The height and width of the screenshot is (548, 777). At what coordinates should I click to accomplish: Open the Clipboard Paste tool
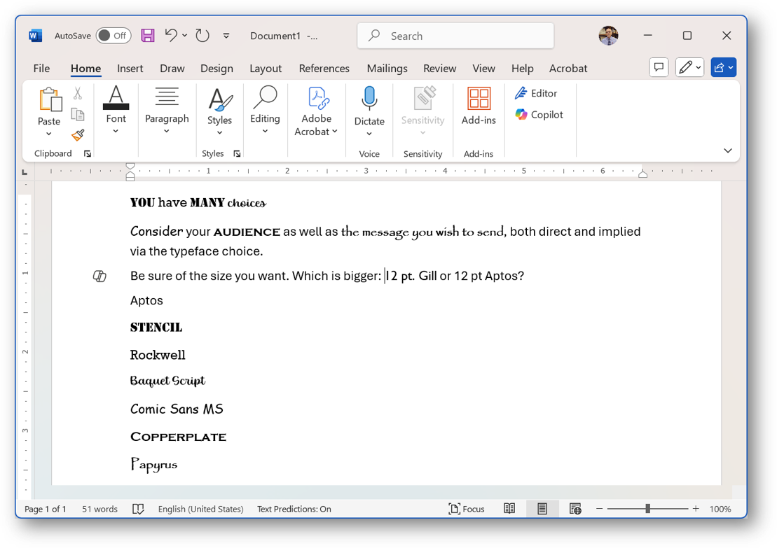click(48, 112)
